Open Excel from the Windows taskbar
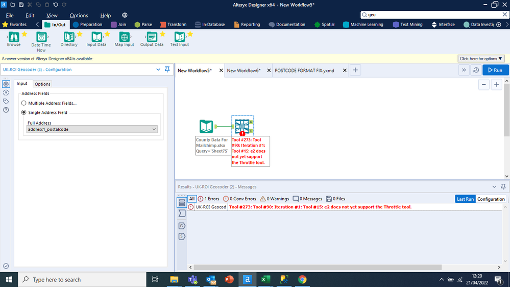 266,279
